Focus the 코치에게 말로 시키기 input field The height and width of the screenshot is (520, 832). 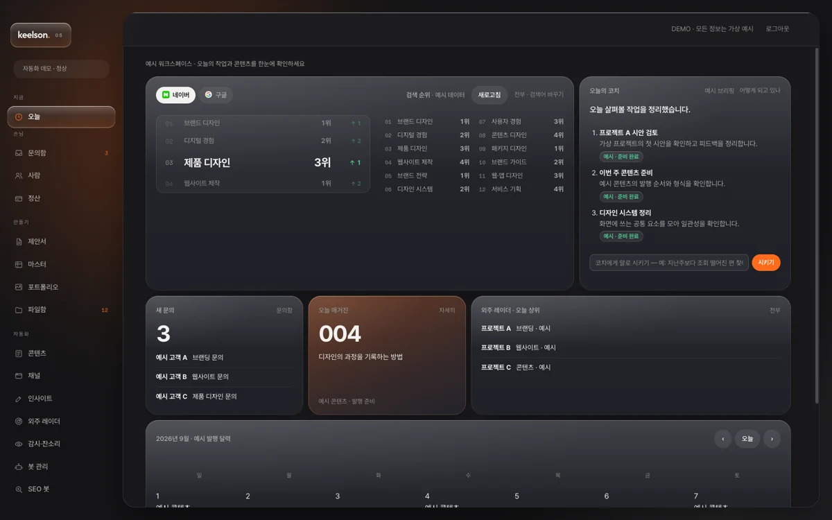click(669, 263)
